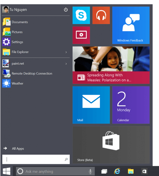Image resolution: width=159 pixels, height=176 pixels.
Task: Click the Ask me anything field
Action: [x=55, y=171]
